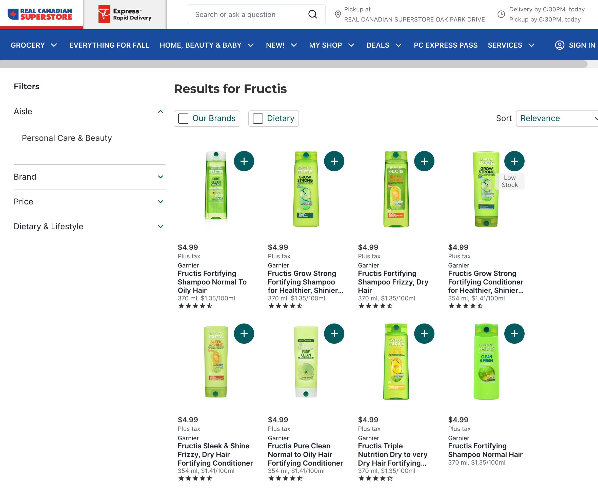The image size is (598, 496).
Task: Toggle the Dietary checkbox
Action: tap(258, 119)
